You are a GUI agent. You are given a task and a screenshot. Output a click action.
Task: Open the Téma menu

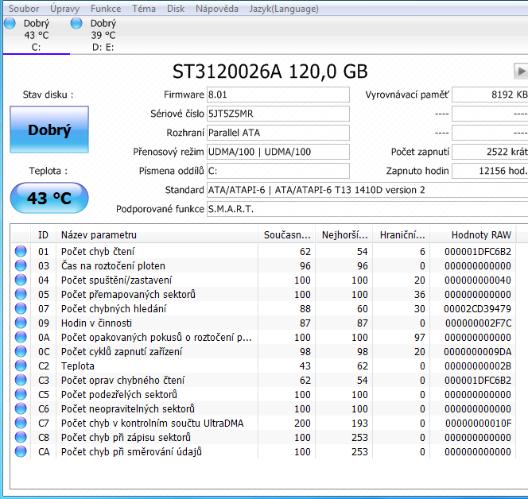(144, 9)
